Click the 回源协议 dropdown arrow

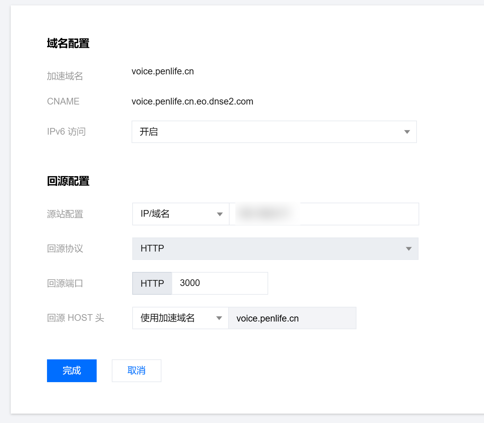pos(408,249)
